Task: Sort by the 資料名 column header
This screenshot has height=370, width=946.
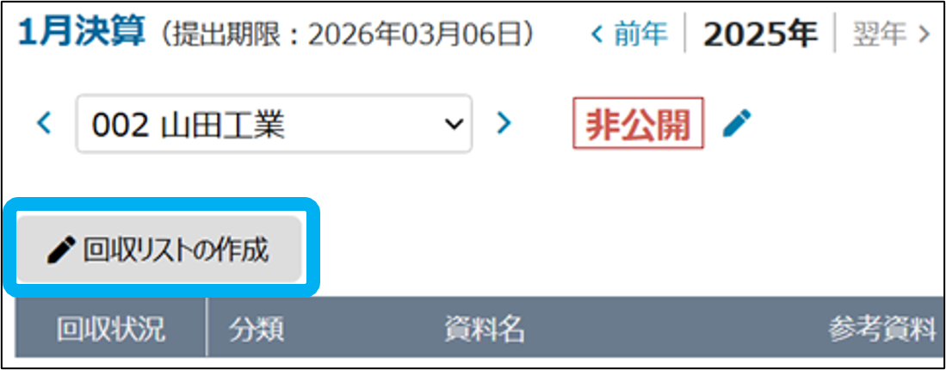Action: pos(485,330)
